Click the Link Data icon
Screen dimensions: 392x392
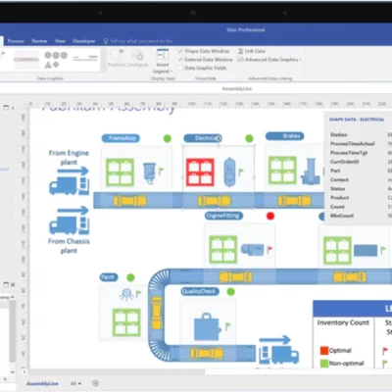coord(241,51)
